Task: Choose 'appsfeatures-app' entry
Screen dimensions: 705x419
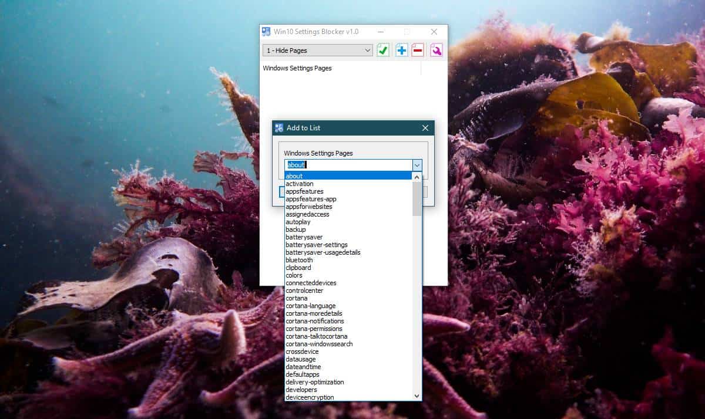Action: [x=348, y=199]
